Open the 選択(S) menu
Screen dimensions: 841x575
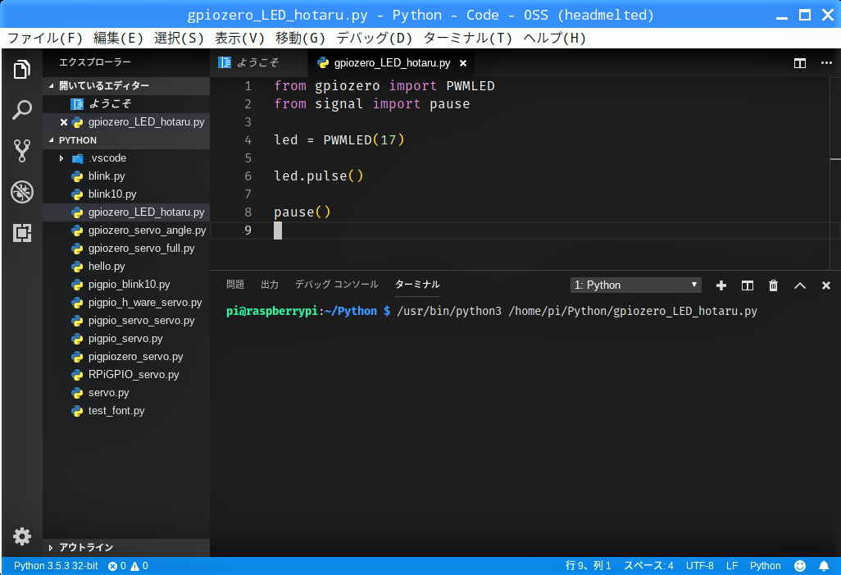coord(179,38)
